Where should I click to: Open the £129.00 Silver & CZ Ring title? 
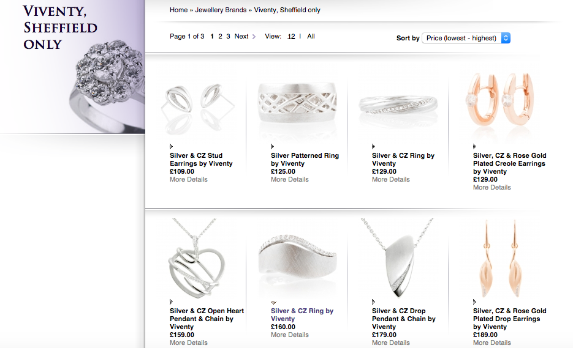tap(403, 160)
